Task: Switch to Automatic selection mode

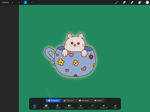Action: (x=53, y=101)
